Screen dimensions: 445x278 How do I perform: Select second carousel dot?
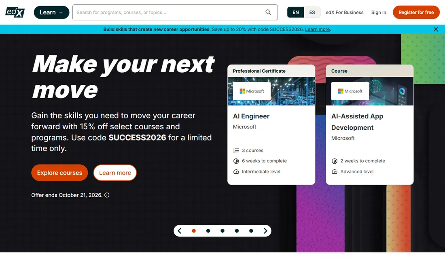pyautogui.click(x=208, y=231)
